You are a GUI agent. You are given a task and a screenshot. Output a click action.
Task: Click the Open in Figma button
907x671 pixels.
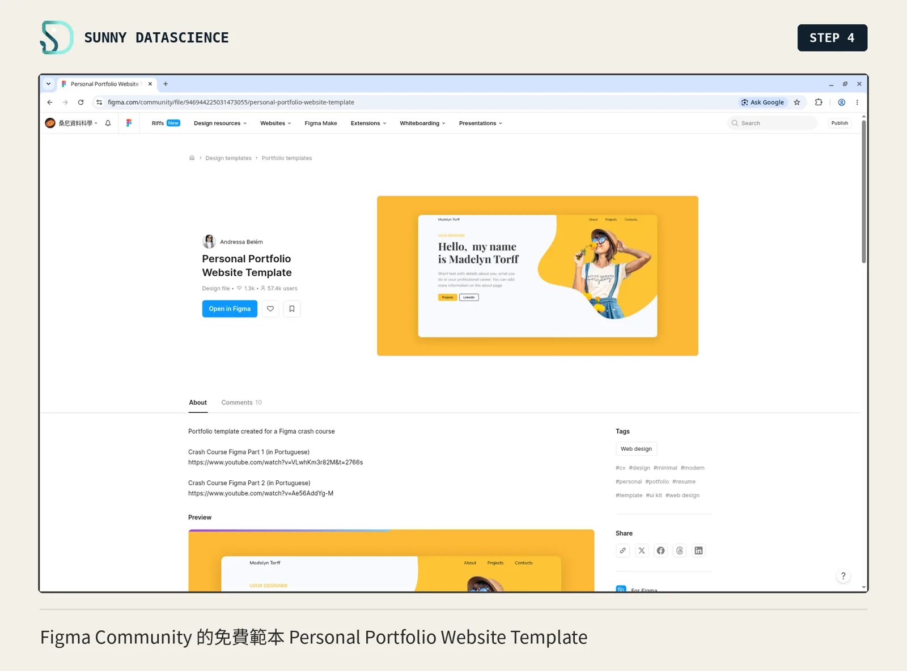tap(230, 309)
